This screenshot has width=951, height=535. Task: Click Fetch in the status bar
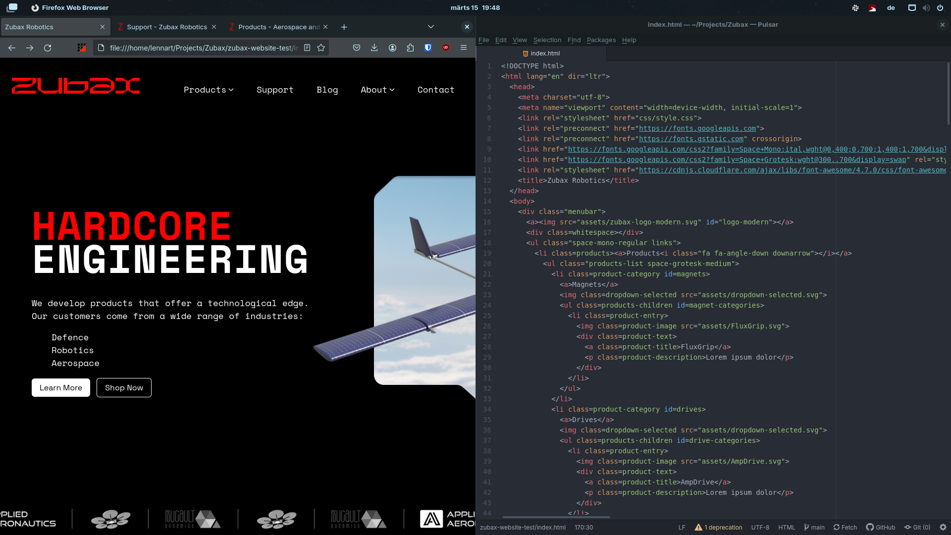[845, 528]
